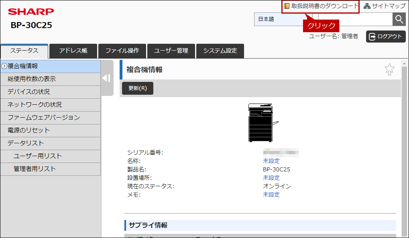Image resolution: width=409 pixels, height=238 pixels.
Task: Click the manual download help icon
Action: 287,6
